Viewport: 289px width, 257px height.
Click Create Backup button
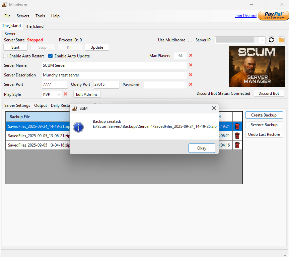(264, 115)
